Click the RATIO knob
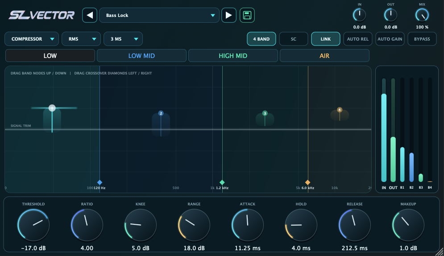 [x=87, y=225]
